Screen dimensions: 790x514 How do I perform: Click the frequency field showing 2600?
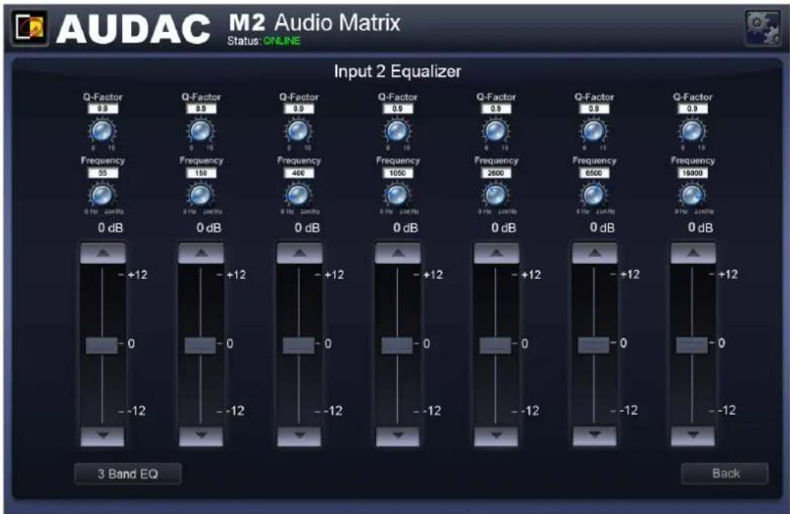[496, 173]
